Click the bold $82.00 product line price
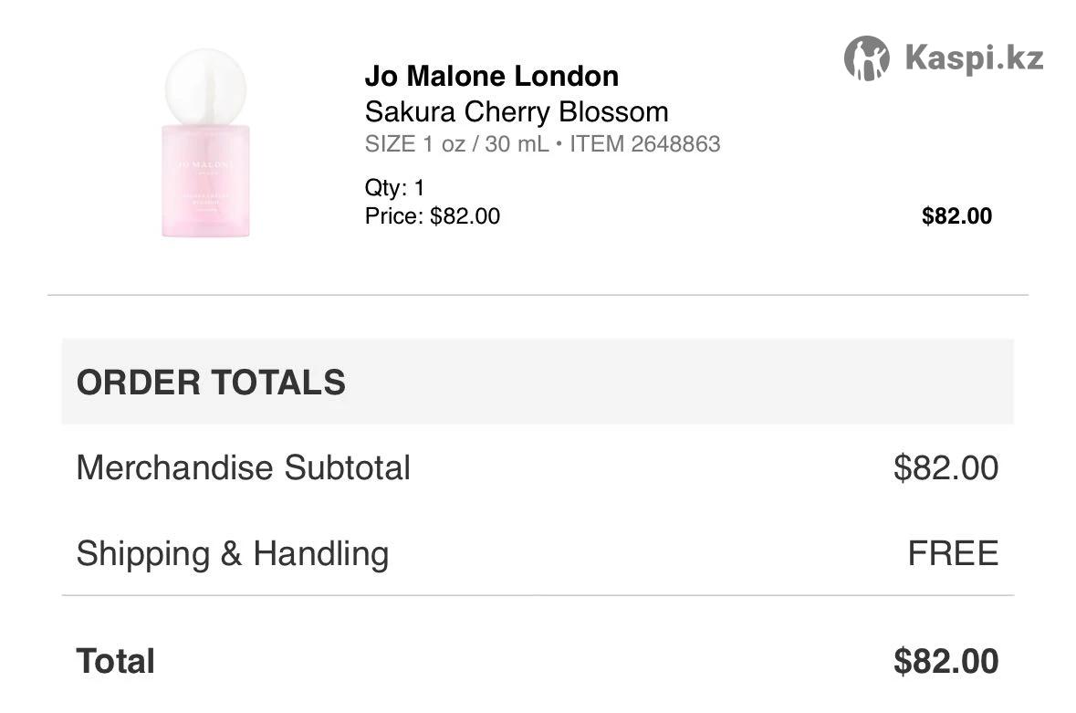 [956, 216]
